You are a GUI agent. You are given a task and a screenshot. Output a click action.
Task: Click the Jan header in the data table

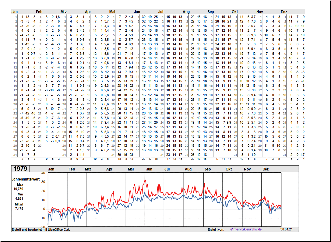[x=15, y=12]
